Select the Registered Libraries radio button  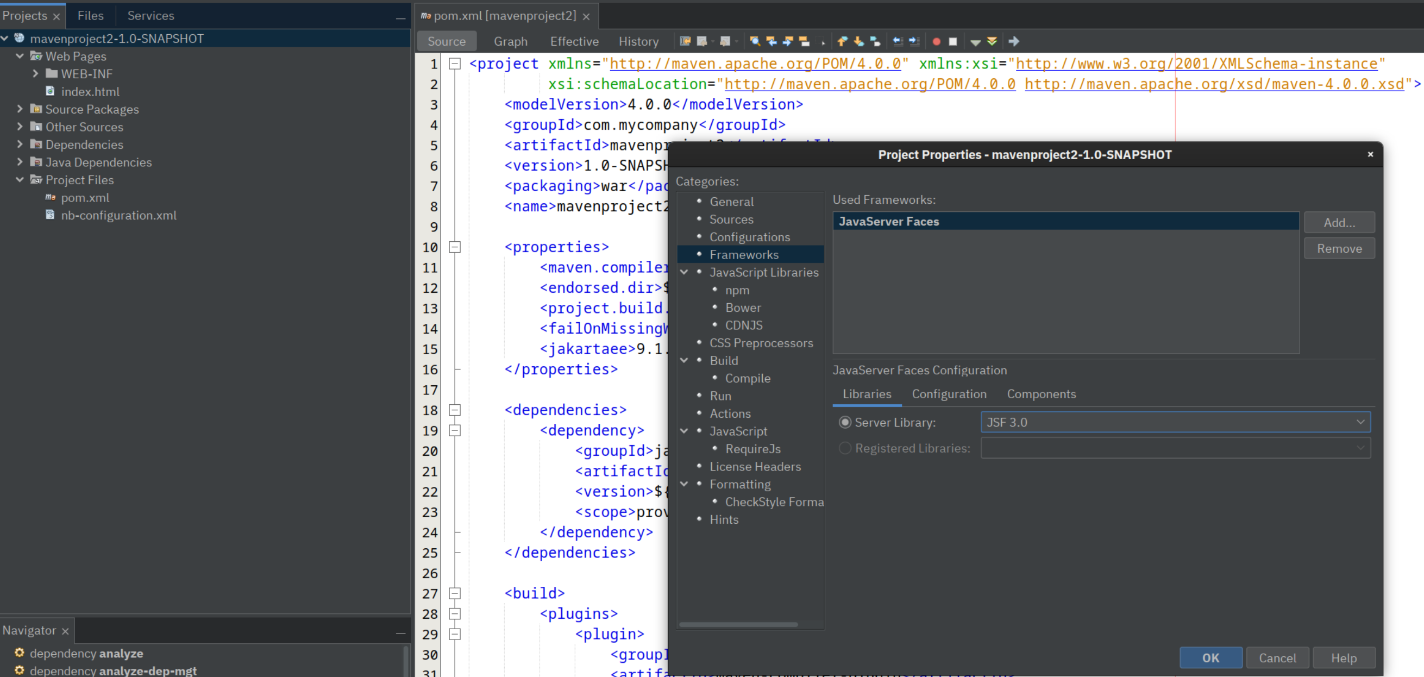[845, 448]
